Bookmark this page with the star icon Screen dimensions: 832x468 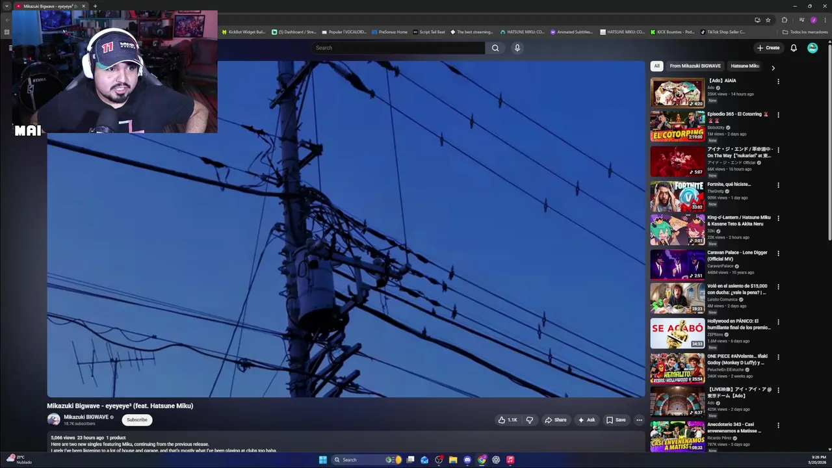pos(768,20)
